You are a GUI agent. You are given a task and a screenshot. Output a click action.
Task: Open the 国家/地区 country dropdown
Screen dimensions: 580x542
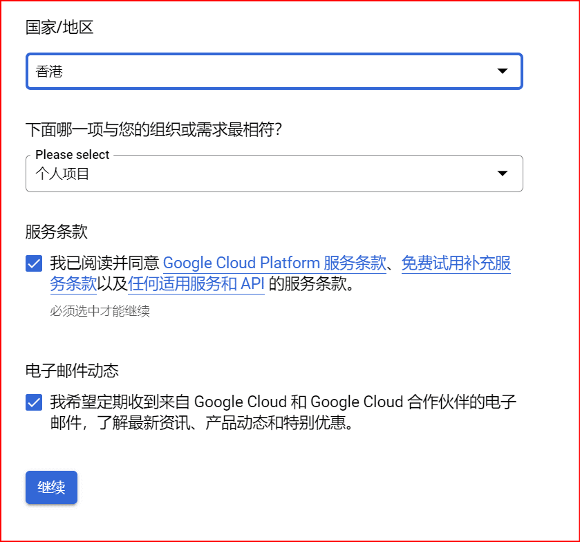[274, 71]
